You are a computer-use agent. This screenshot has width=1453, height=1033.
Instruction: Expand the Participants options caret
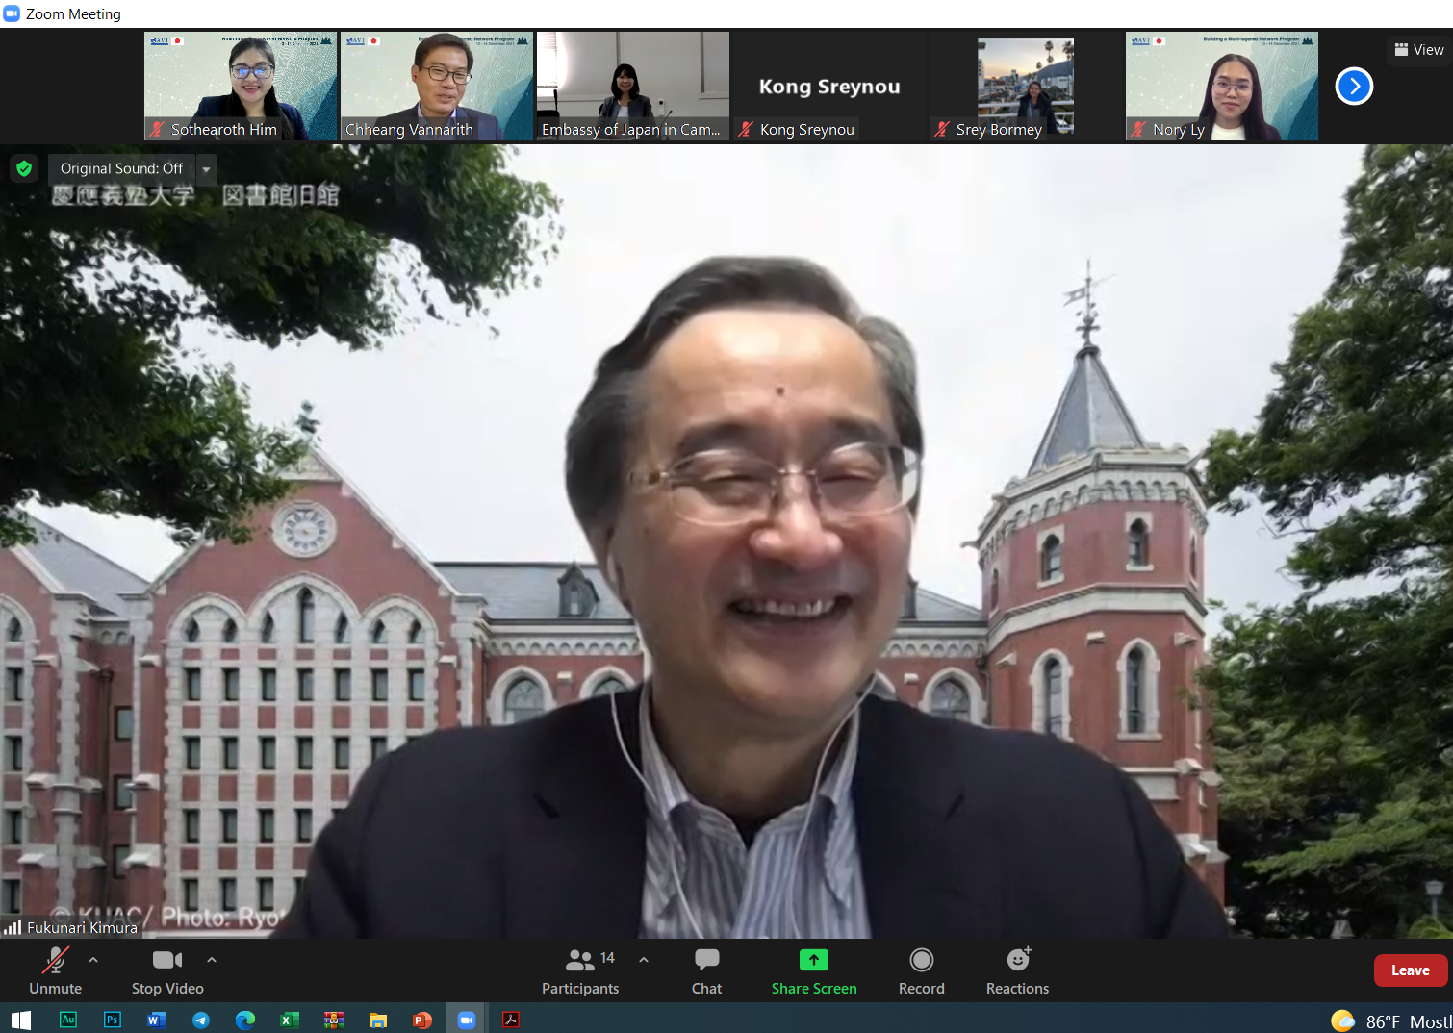coord(644,960)
